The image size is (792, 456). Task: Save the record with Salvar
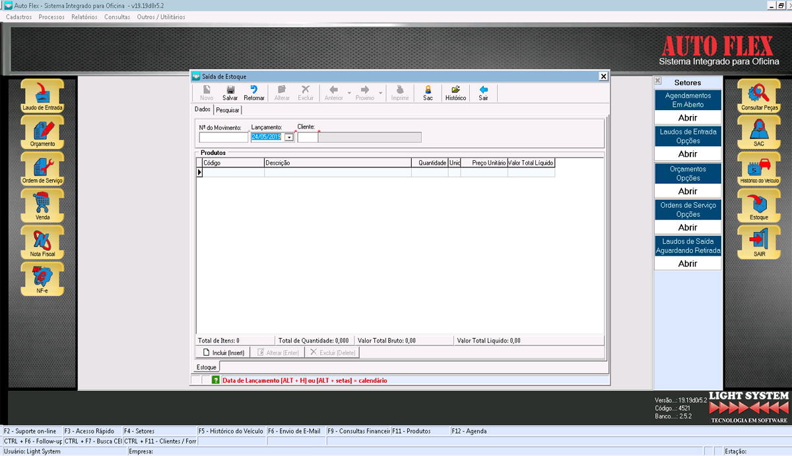point(230,93)
